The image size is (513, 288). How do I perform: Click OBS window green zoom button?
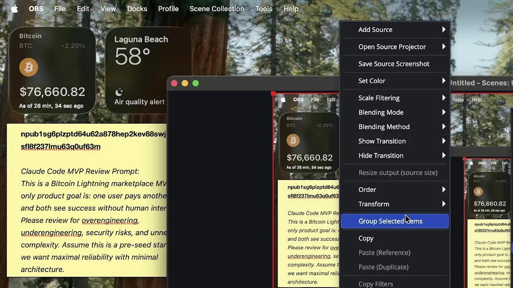pos(196,83)
